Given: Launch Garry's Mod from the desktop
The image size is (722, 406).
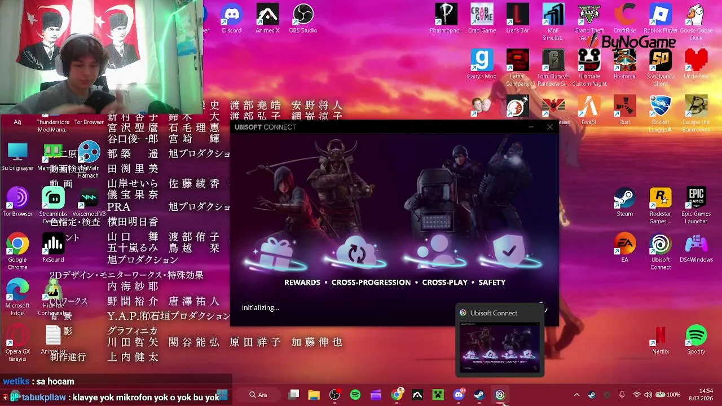Looking at the screenshot, I should [x=482, y=64].
